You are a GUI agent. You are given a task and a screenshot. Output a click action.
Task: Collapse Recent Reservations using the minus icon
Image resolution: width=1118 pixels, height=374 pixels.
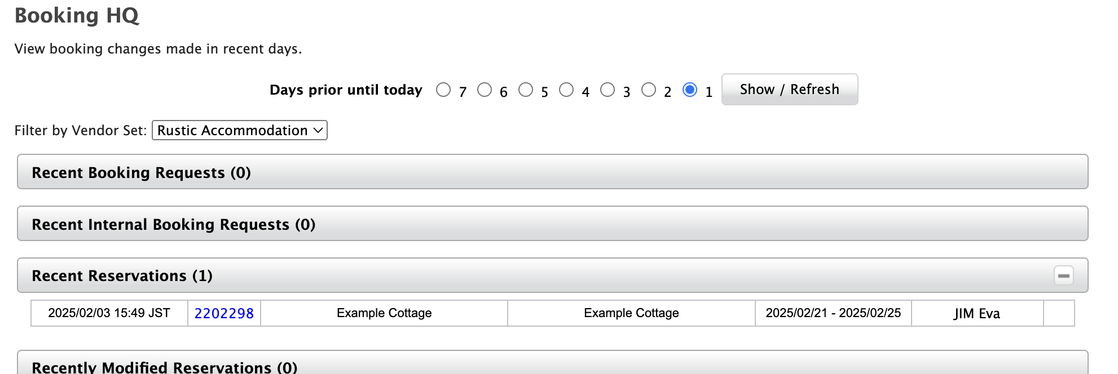click(1063, 275)
